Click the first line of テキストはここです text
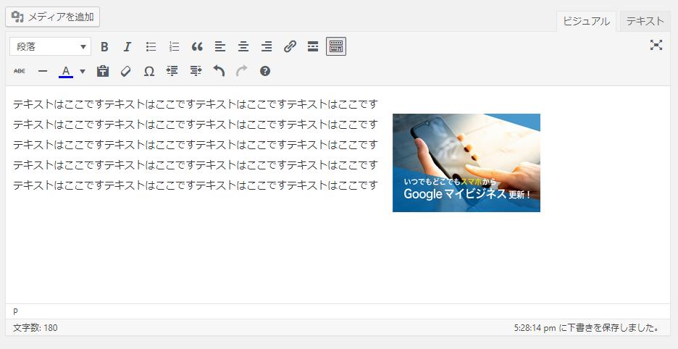Screen dimensions: 678x349 point(196,104)
